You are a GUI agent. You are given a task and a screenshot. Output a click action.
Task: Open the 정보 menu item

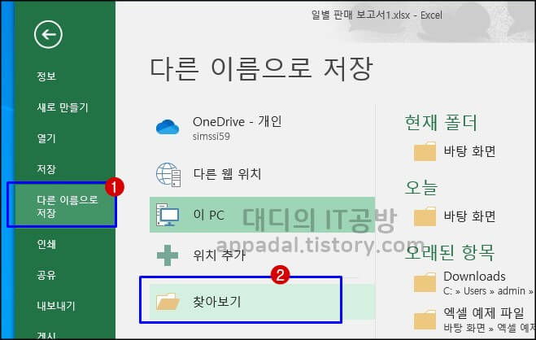coord(46,76)
